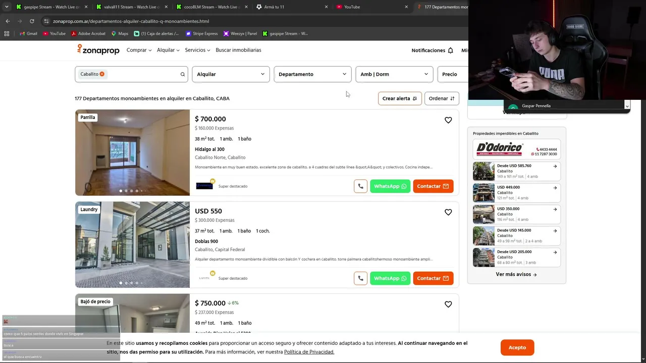Go back in browser history
This screenshot has height=363, width=646.
[8, 21]
